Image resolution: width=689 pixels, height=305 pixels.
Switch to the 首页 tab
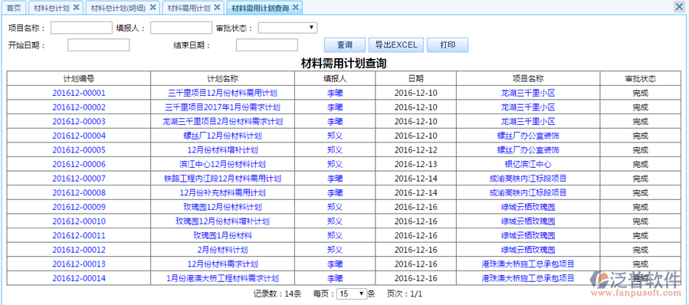[x=14, y=8]
